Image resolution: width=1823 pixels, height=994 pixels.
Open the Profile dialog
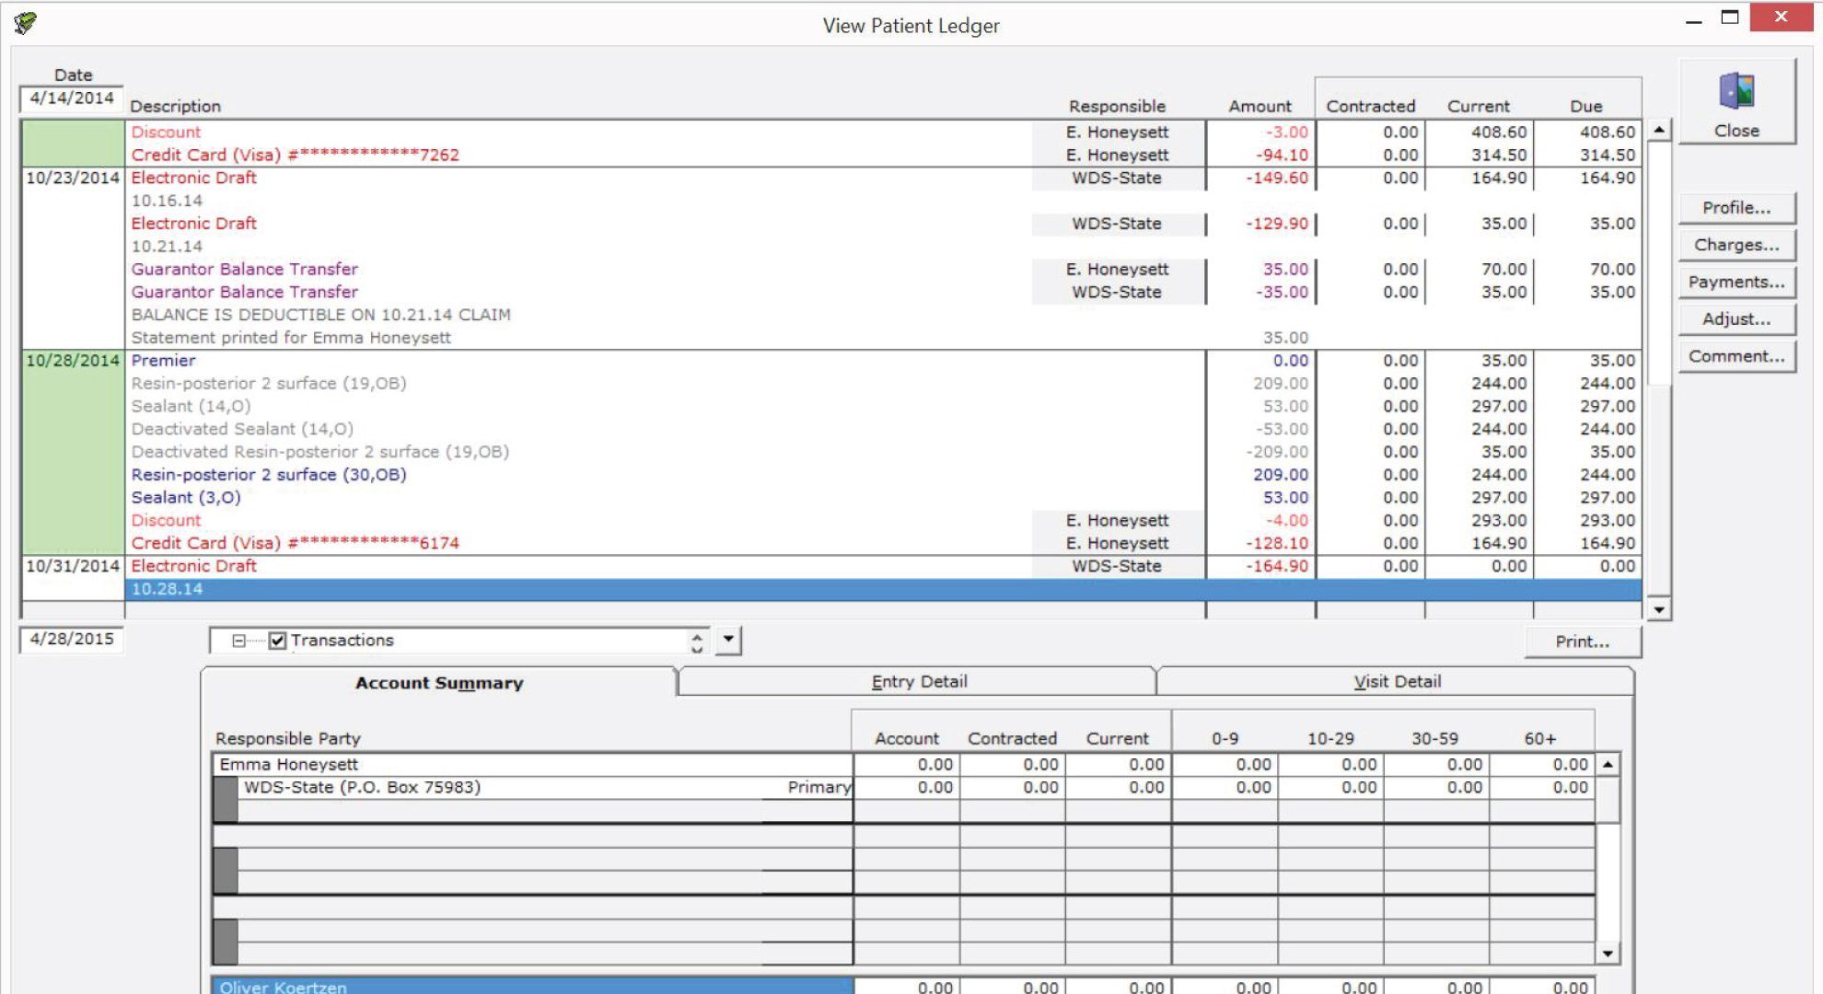pos(1736,208)
